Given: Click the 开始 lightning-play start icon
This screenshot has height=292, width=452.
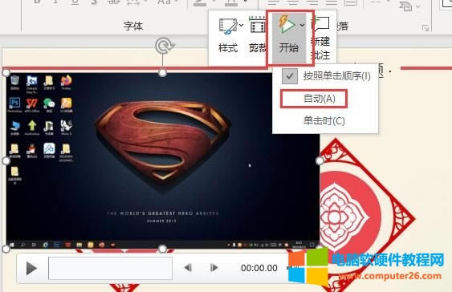Looking at the screenshot, I should (x=287, y=25).
